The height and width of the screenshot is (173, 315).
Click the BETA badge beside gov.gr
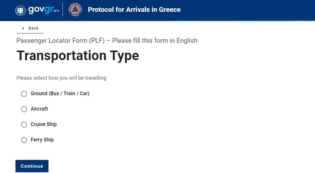[56, 11]
